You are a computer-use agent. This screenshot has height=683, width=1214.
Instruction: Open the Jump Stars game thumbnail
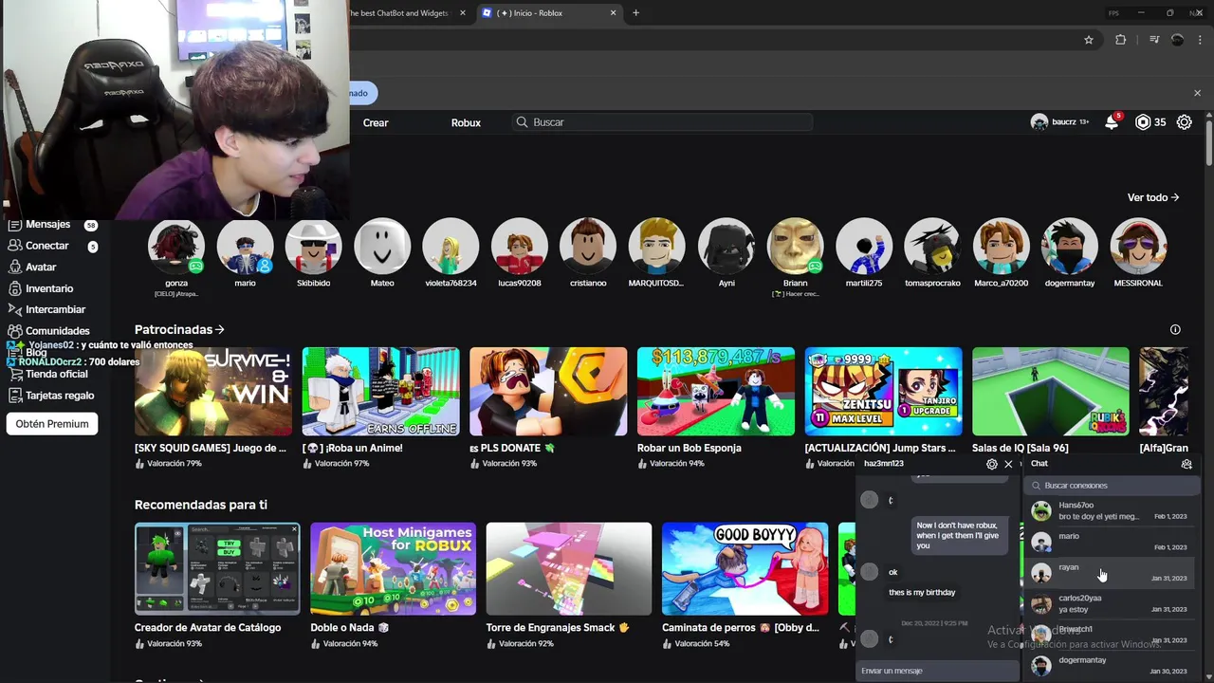(884, 392)
